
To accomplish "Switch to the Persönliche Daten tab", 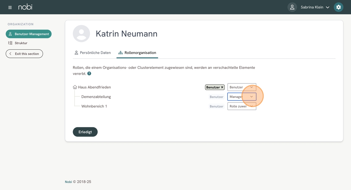I will 92,53.
